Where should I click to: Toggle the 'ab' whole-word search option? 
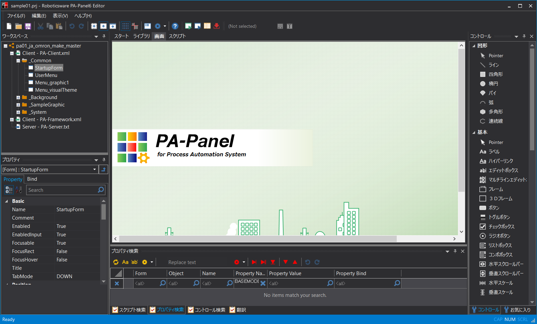coord(135,262)
